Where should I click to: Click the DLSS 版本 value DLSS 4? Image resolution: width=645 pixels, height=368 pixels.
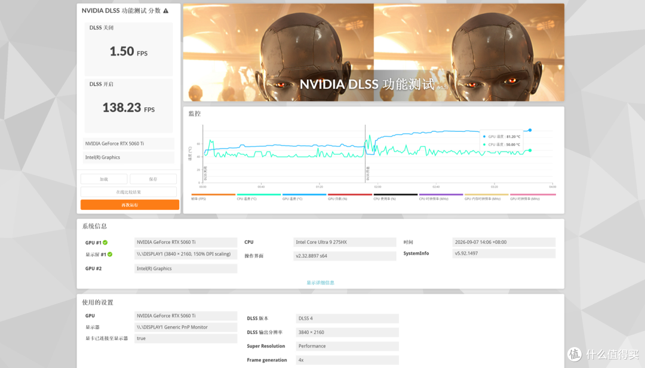click(x=347, y=318)
